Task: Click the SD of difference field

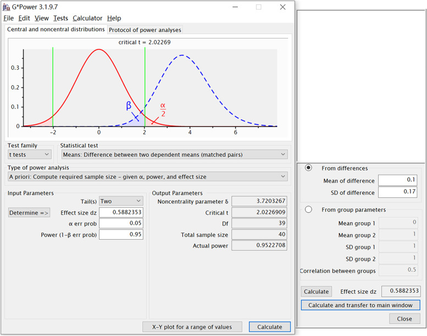Action: (x=397, y=192)
